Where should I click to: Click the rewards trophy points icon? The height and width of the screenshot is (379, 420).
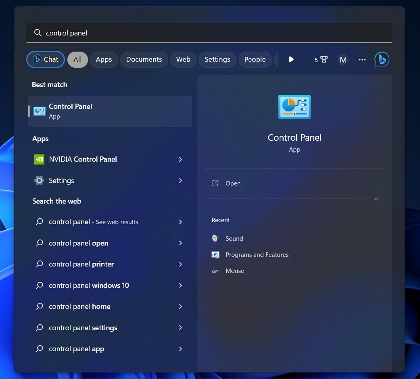click(x=321, y=59)
